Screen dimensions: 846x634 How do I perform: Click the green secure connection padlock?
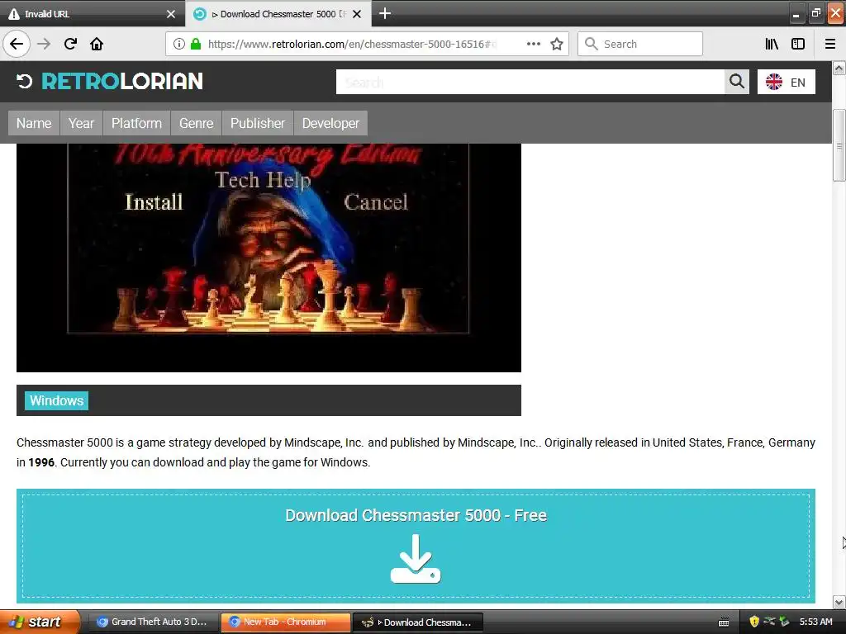(x=196, y=44)
